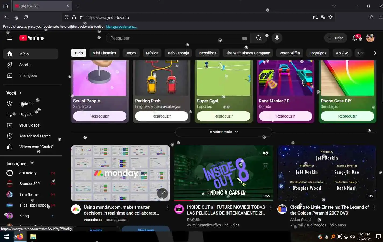Open the Little Einsteins video thumbnail
Viewport: 383px width, 242px height.
coord(327,173)
